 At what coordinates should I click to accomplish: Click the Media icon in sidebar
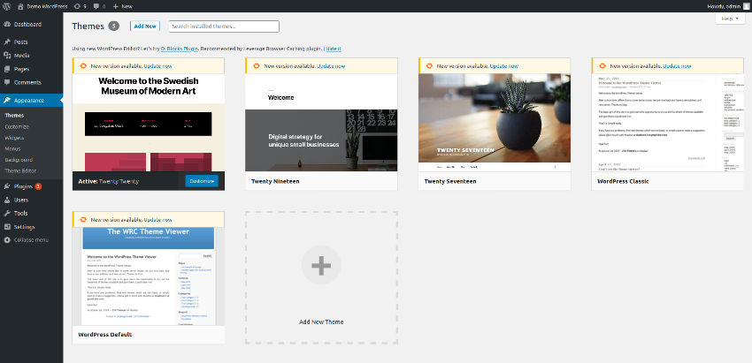click(x=7, y=56)
